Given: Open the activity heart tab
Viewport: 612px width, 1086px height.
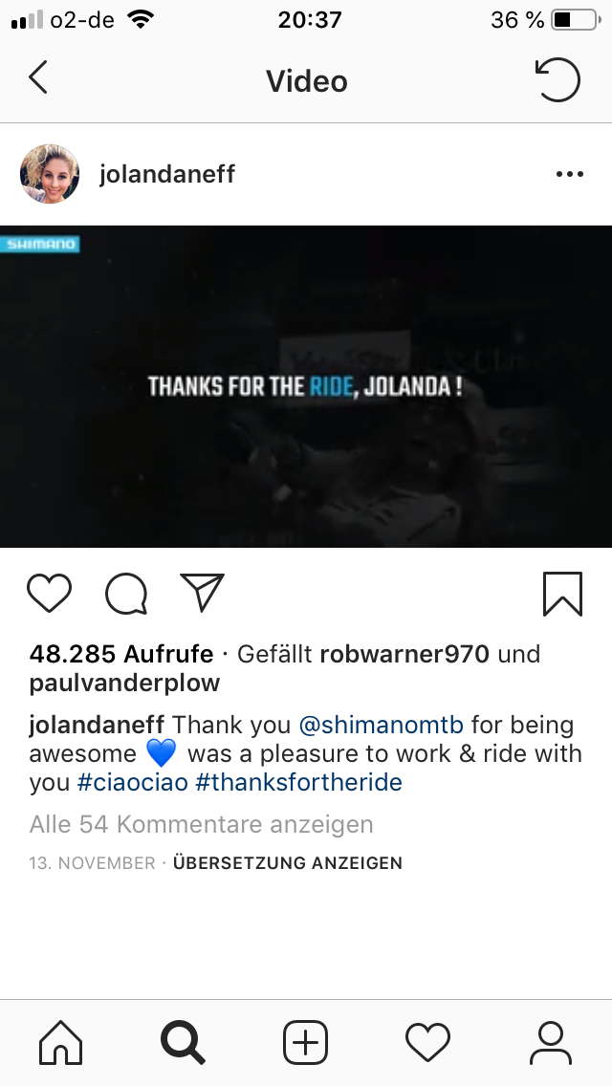Looking at the screenshot, I should 427,1042.
